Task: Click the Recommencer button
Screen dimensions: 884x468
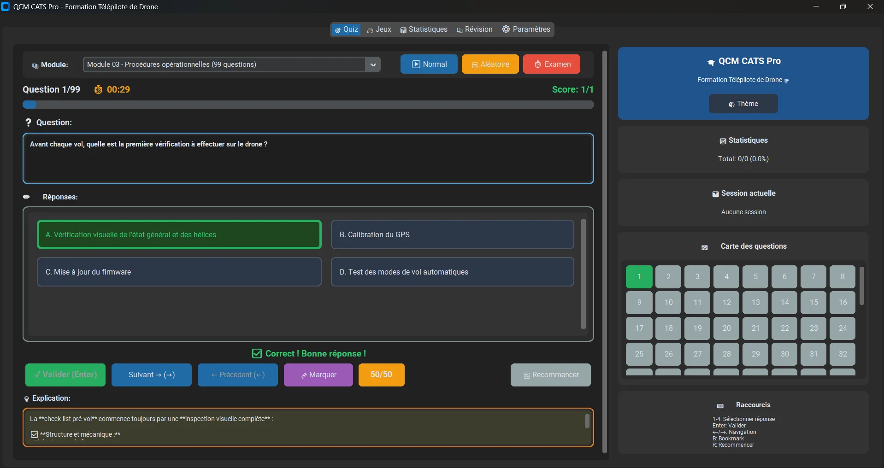Action: click(x=550, y=375)
